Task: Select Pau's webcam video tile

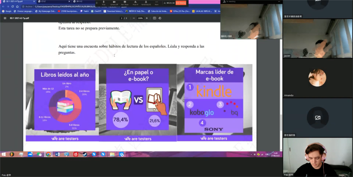Action: [x=318, y=157]
